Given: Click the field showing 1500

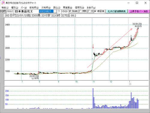Looking at the screenshot, I should [65, 11].
